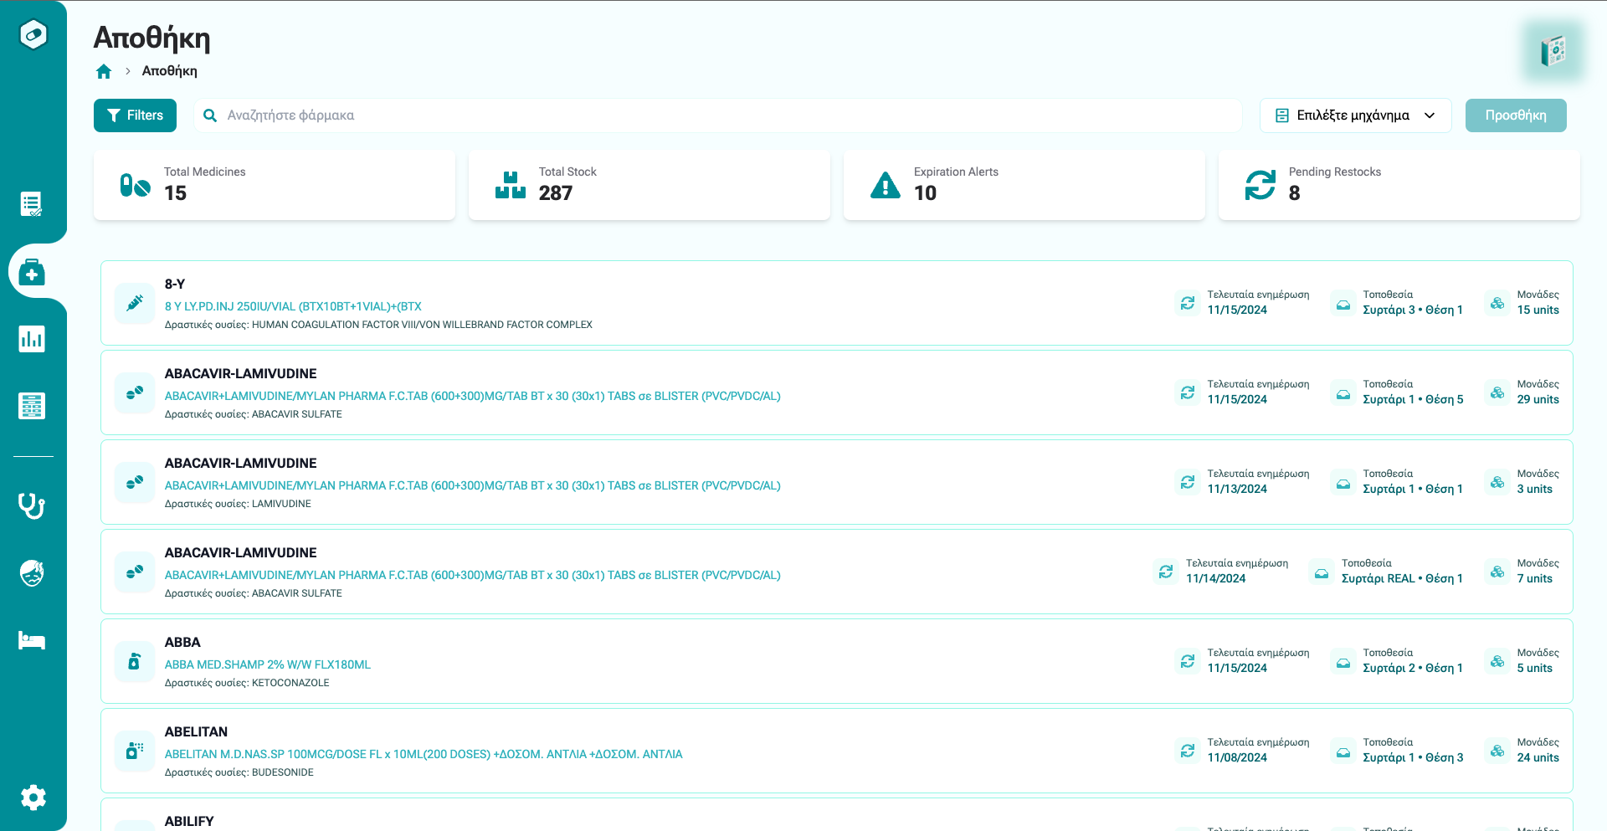Open link 8 Y LY.PD.INJ 250IU/VIAL
The width and height of the screenshot is (1607, 831).
(x=293, y=306)
